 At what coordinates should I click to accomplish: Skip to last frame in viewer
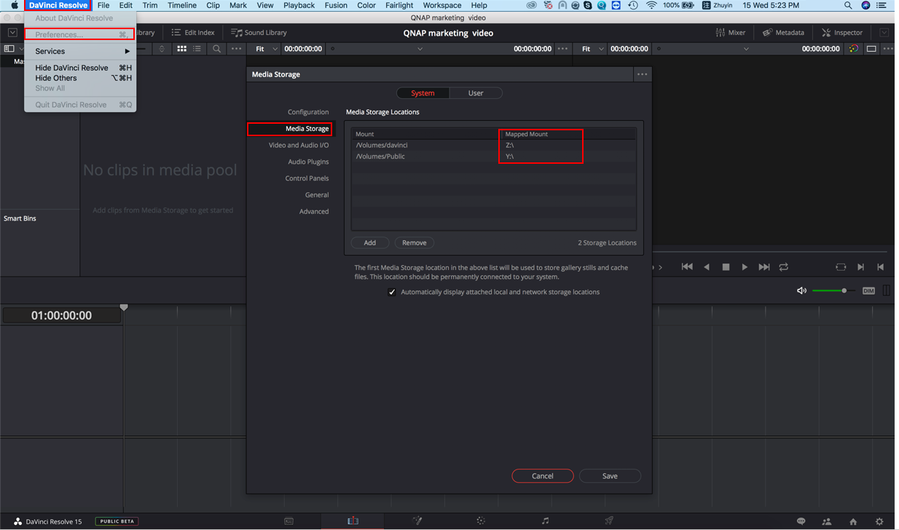[x=764, y=267]
